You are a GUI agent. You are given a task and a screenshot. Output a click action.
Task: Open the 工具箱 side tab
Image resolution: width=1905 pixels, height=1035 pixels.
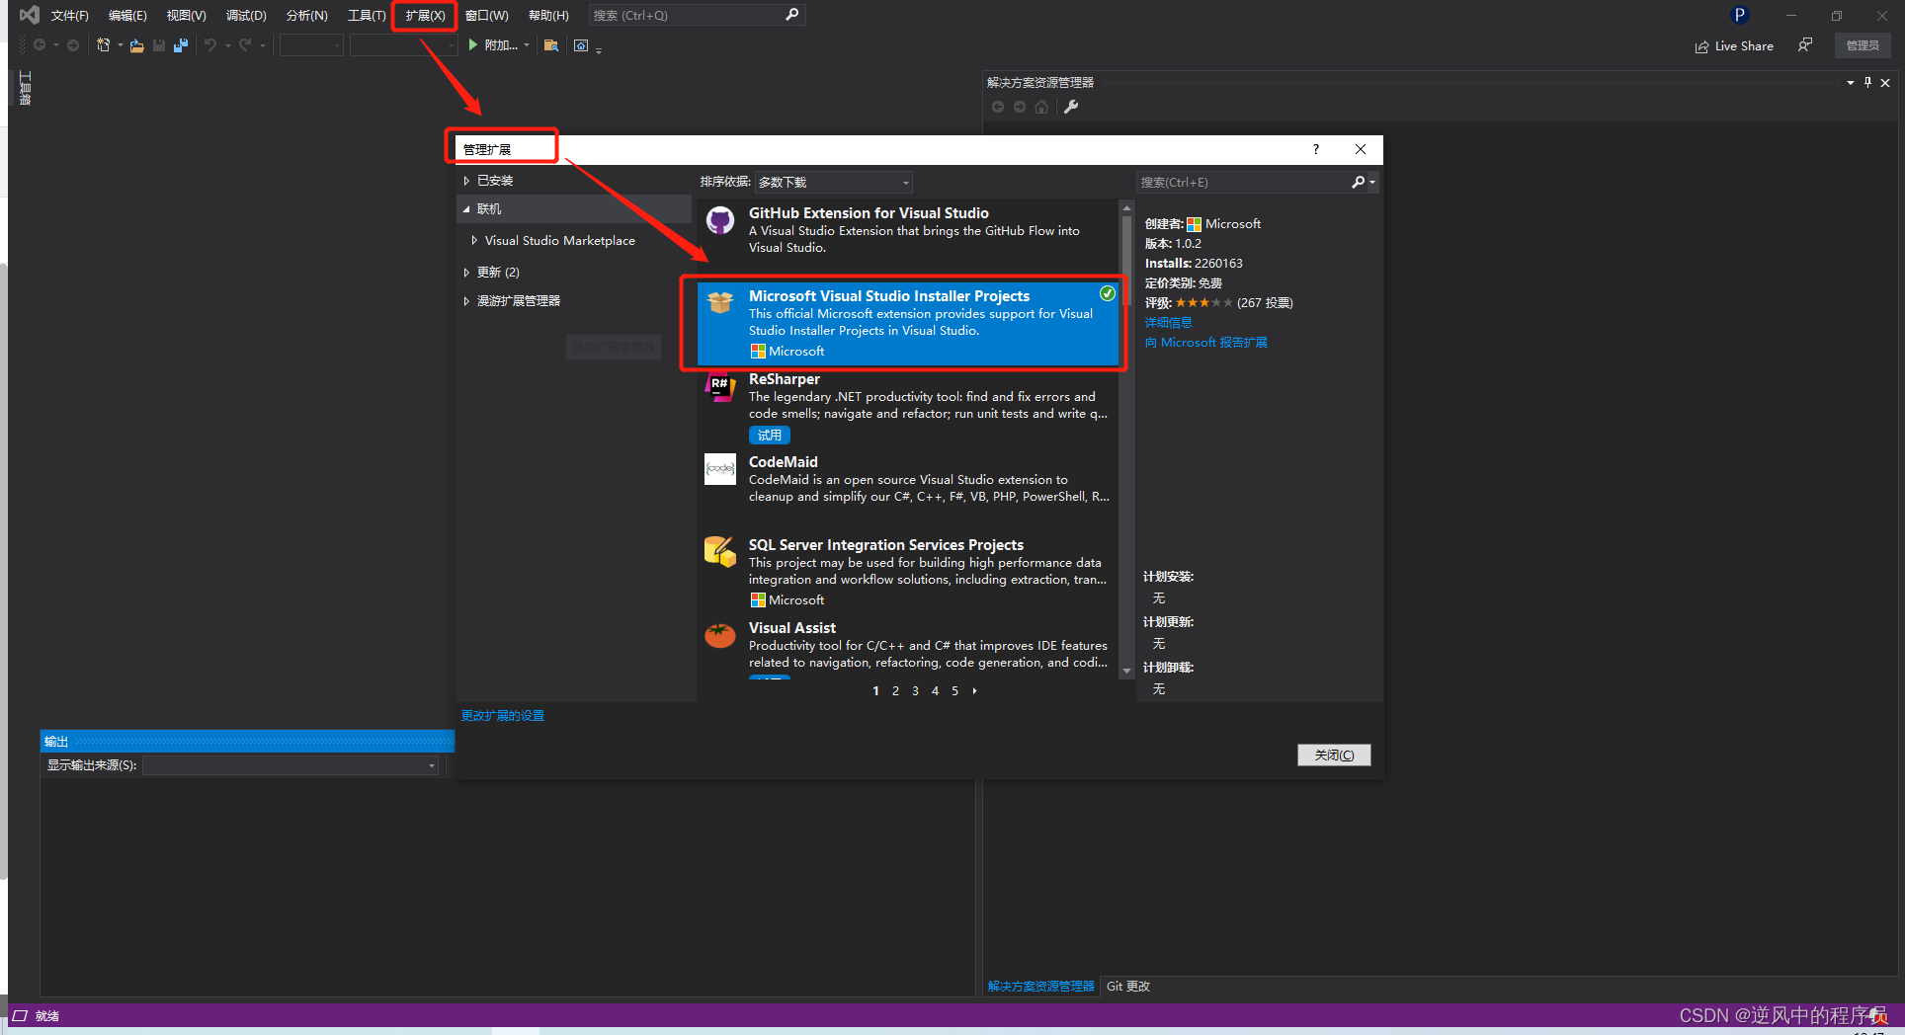pos(25,89)
